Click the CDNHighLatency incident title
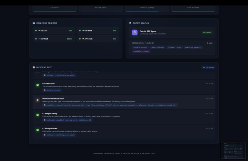Image resolution: width=248 pixels, height=161 pixels. point(50,114)
